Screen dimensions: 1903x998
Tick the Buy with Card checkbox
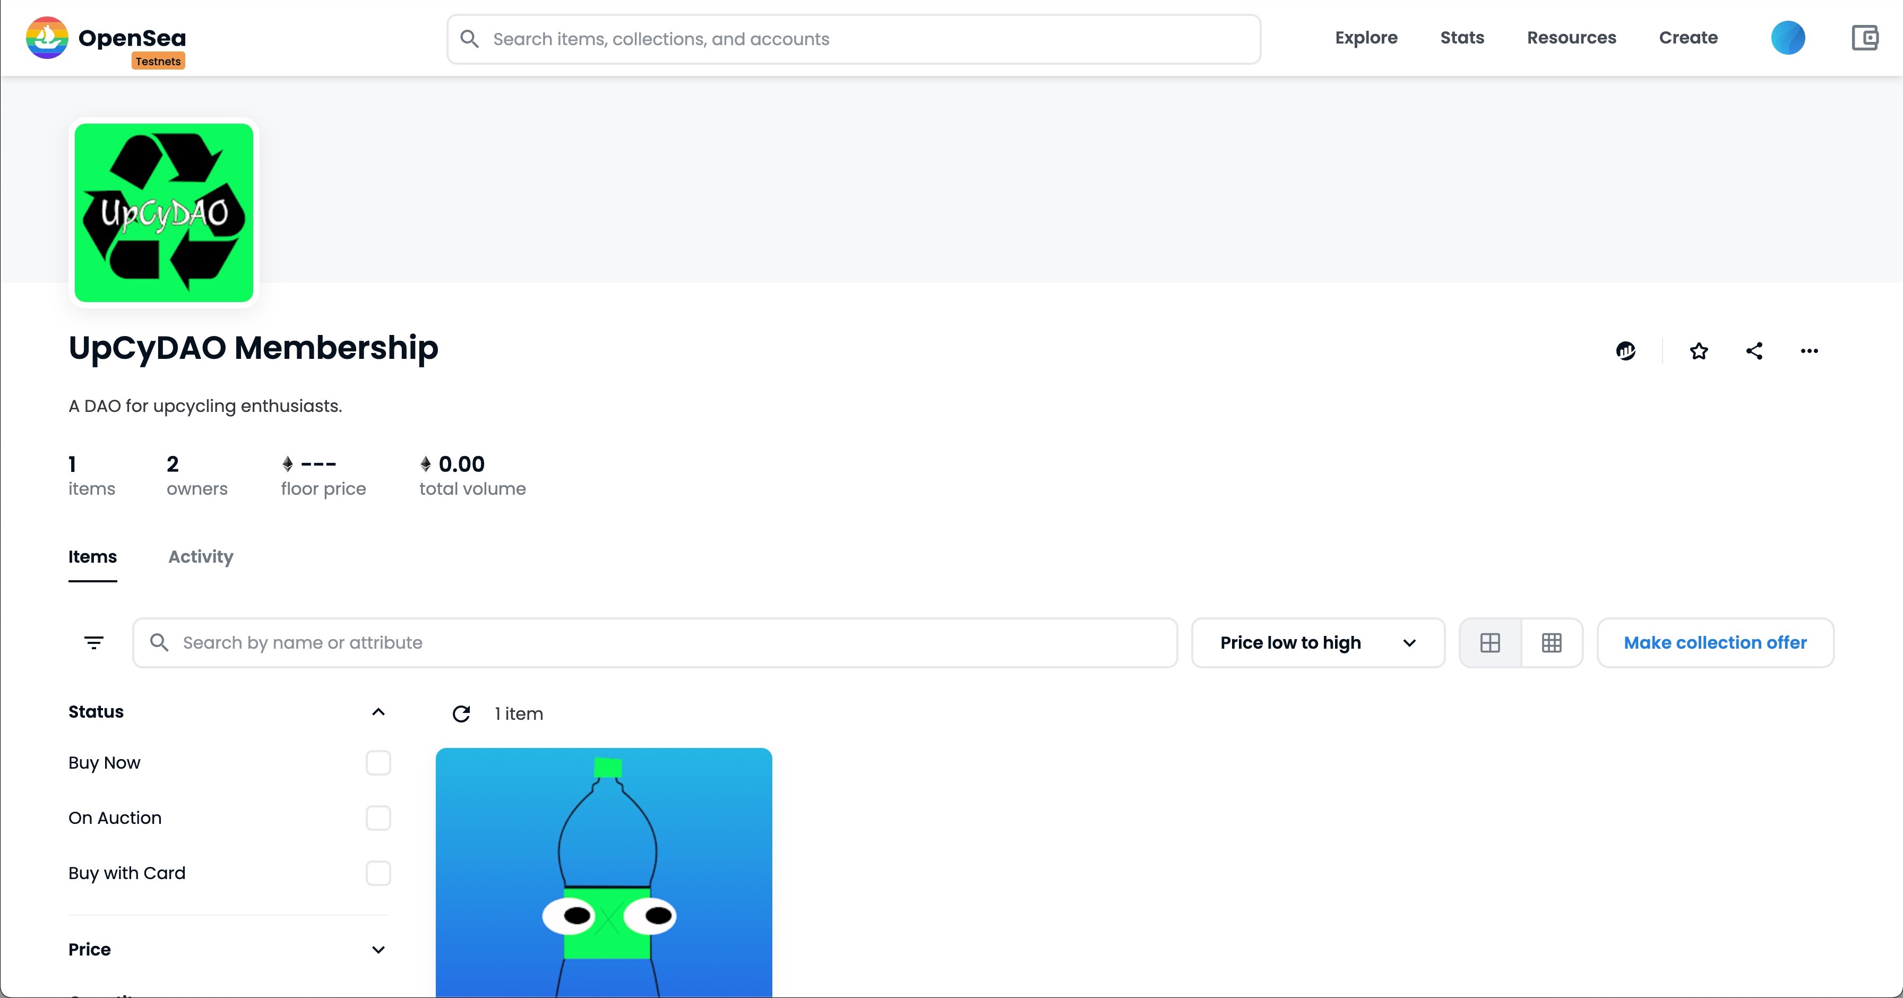(378, 873)
